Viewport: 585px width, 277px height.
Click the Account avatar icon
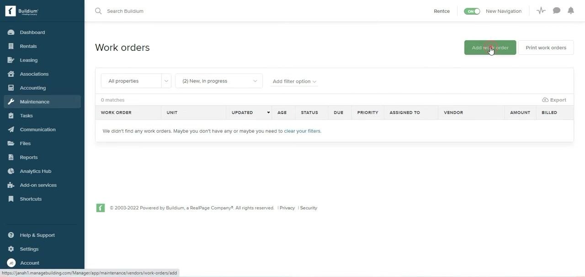[x=11, y=263]
